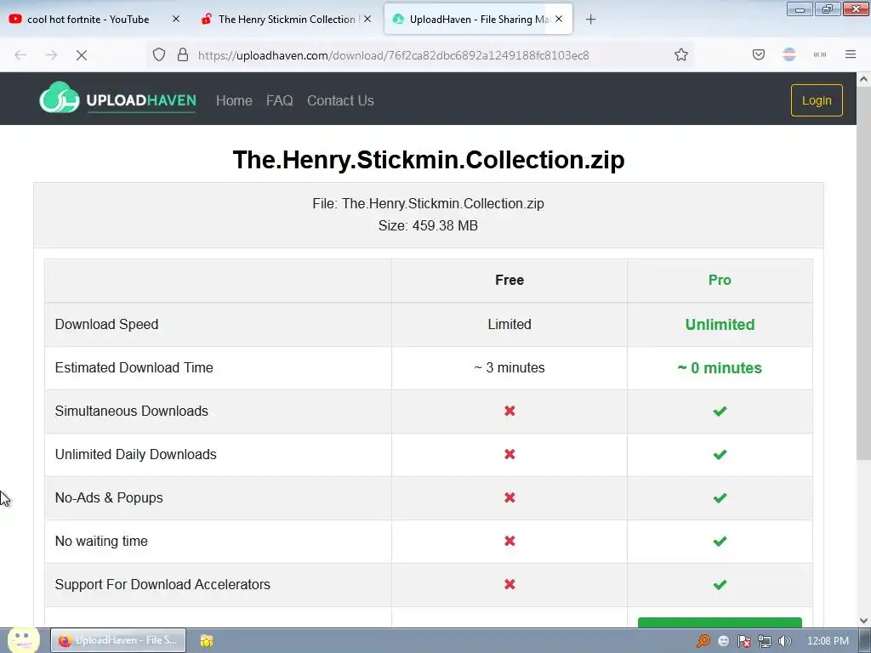Click the striped toolbar extension icon
Image resolution: width=871 pixels, height=653 pixels.
click(x=789, y=54)
